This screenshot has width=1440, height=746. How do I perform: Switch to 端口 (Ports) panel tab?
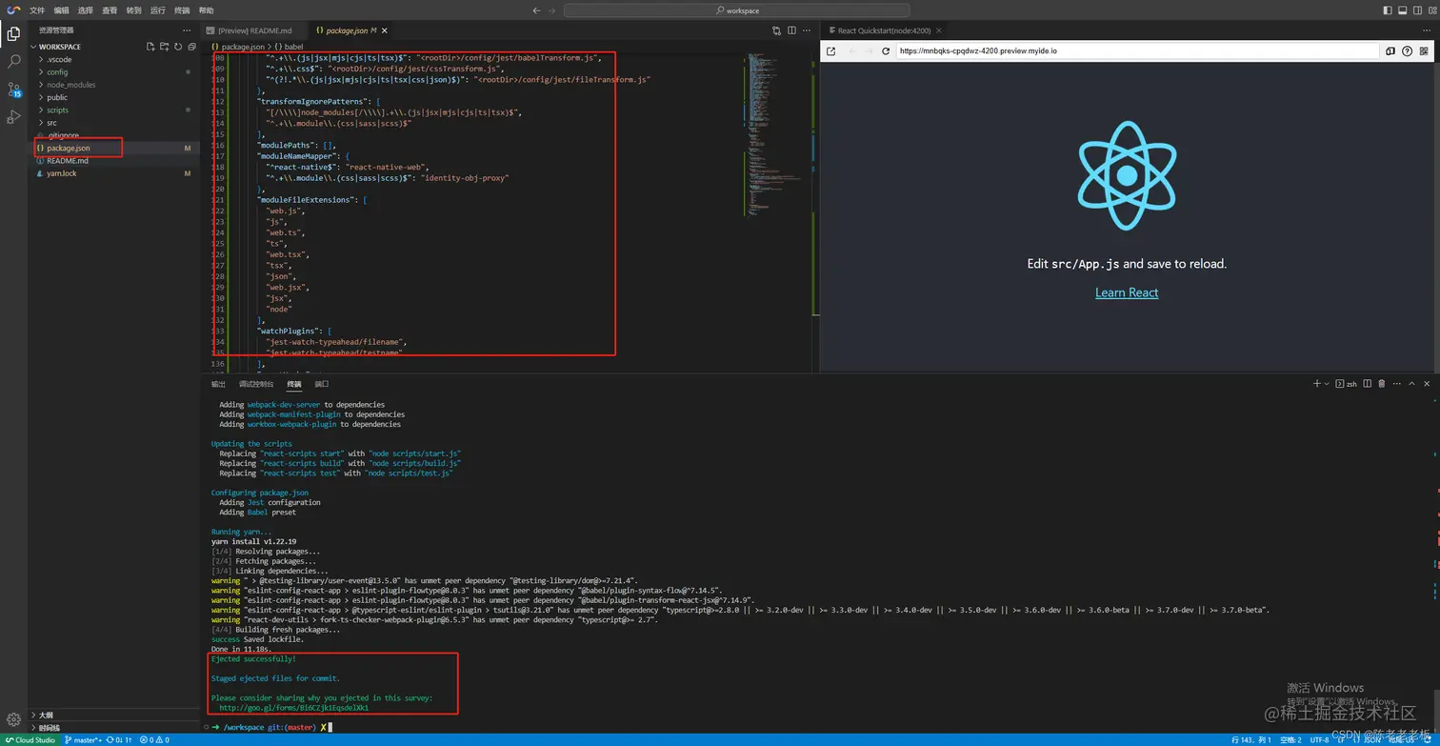pyautogui.click(x=322, y=384)
